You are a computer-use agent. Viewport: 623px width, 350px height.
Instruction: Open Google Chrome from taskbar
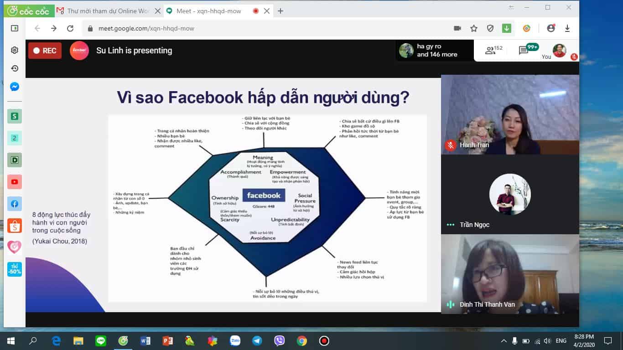(302, 340)
